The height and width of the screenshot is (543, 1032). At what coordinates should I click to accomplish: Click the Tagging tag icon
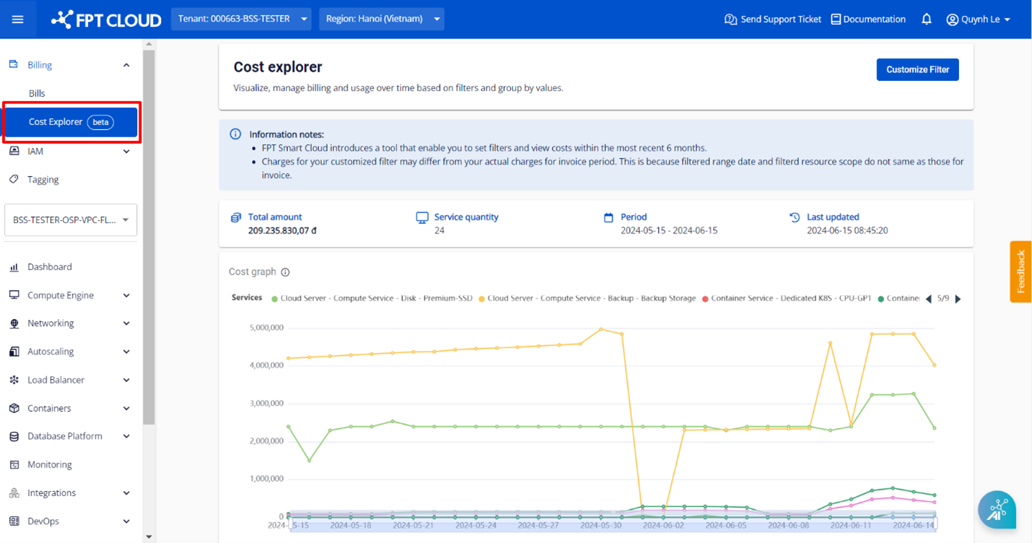click(14, 179)
